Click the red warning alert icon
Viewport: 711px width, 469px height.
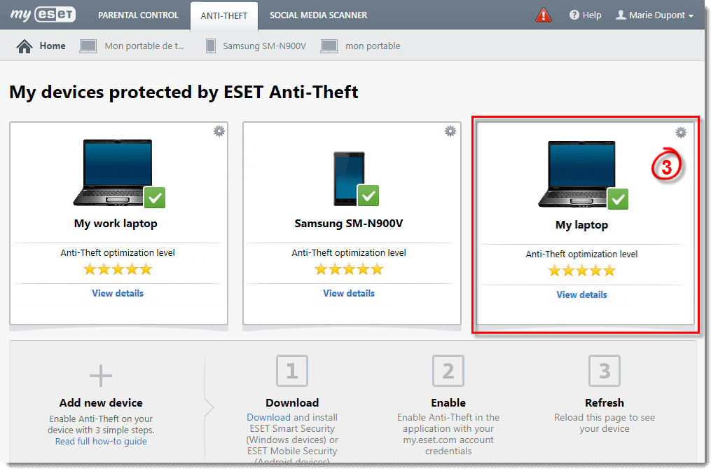[x=543, y=15]
